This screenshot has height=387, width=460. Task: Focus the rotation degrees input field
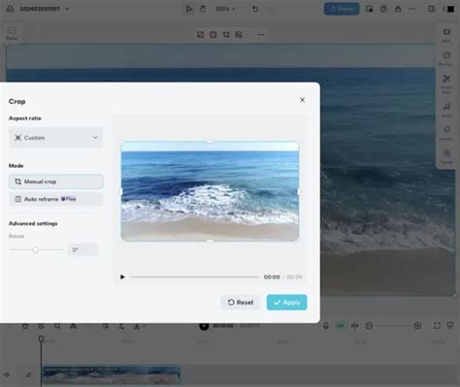click(x=82, y=249)
